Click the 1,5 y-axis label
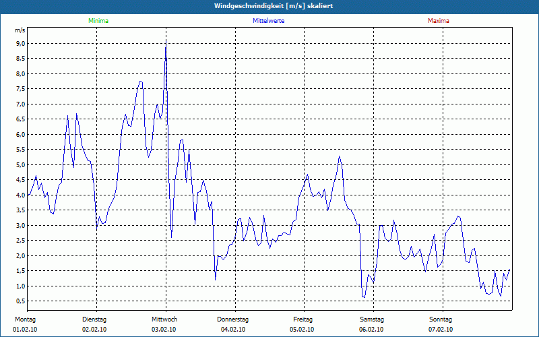This screenshot has width=539, height=337. click(21, 271)
